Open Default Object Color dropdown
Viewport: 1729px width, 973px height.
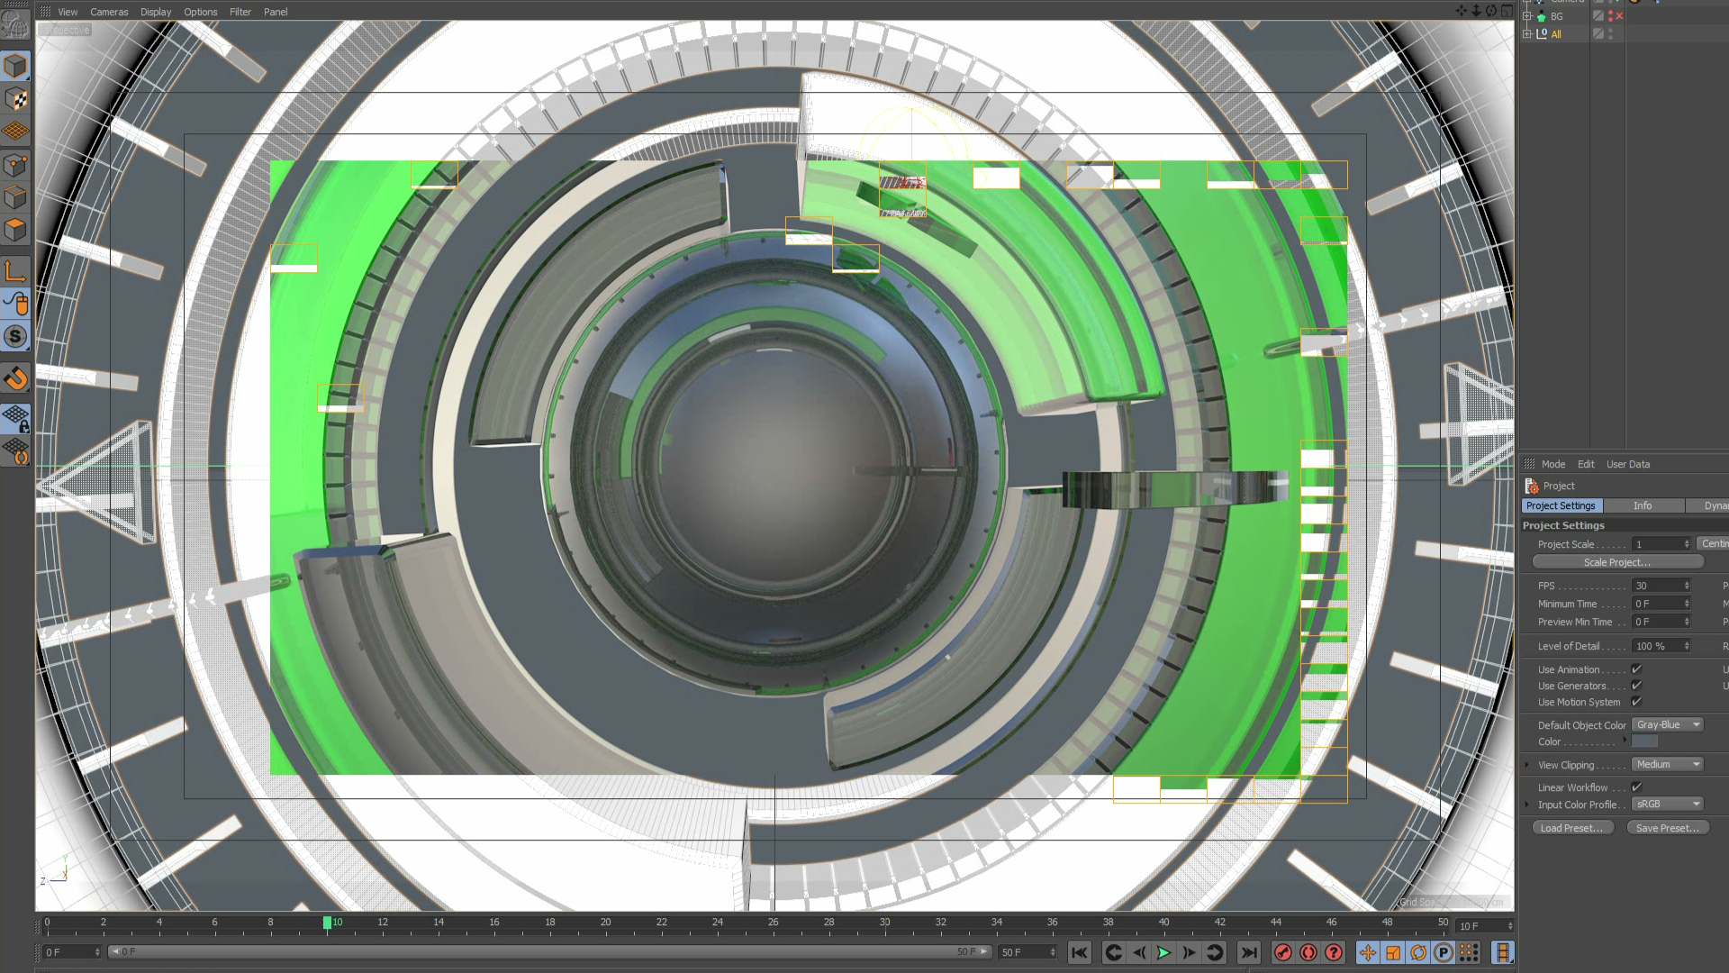click(x=1667, y=725)
